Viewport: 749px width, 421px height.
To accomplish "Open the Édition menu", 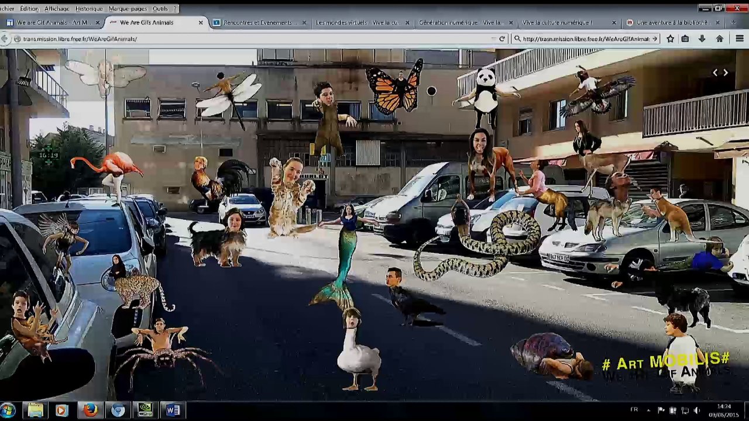I will point(29,9).
